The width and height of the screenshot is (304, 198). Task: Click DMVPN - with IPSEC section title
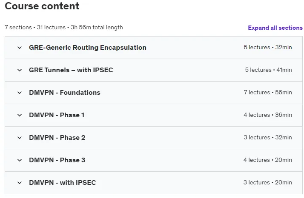63,183
